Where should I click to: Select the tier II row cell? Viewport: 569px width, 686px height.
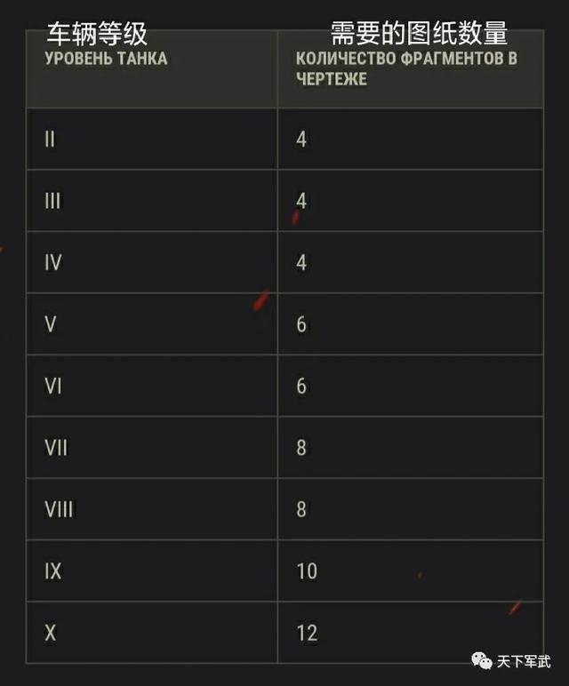pyautogui.click(x=152, y=140)
